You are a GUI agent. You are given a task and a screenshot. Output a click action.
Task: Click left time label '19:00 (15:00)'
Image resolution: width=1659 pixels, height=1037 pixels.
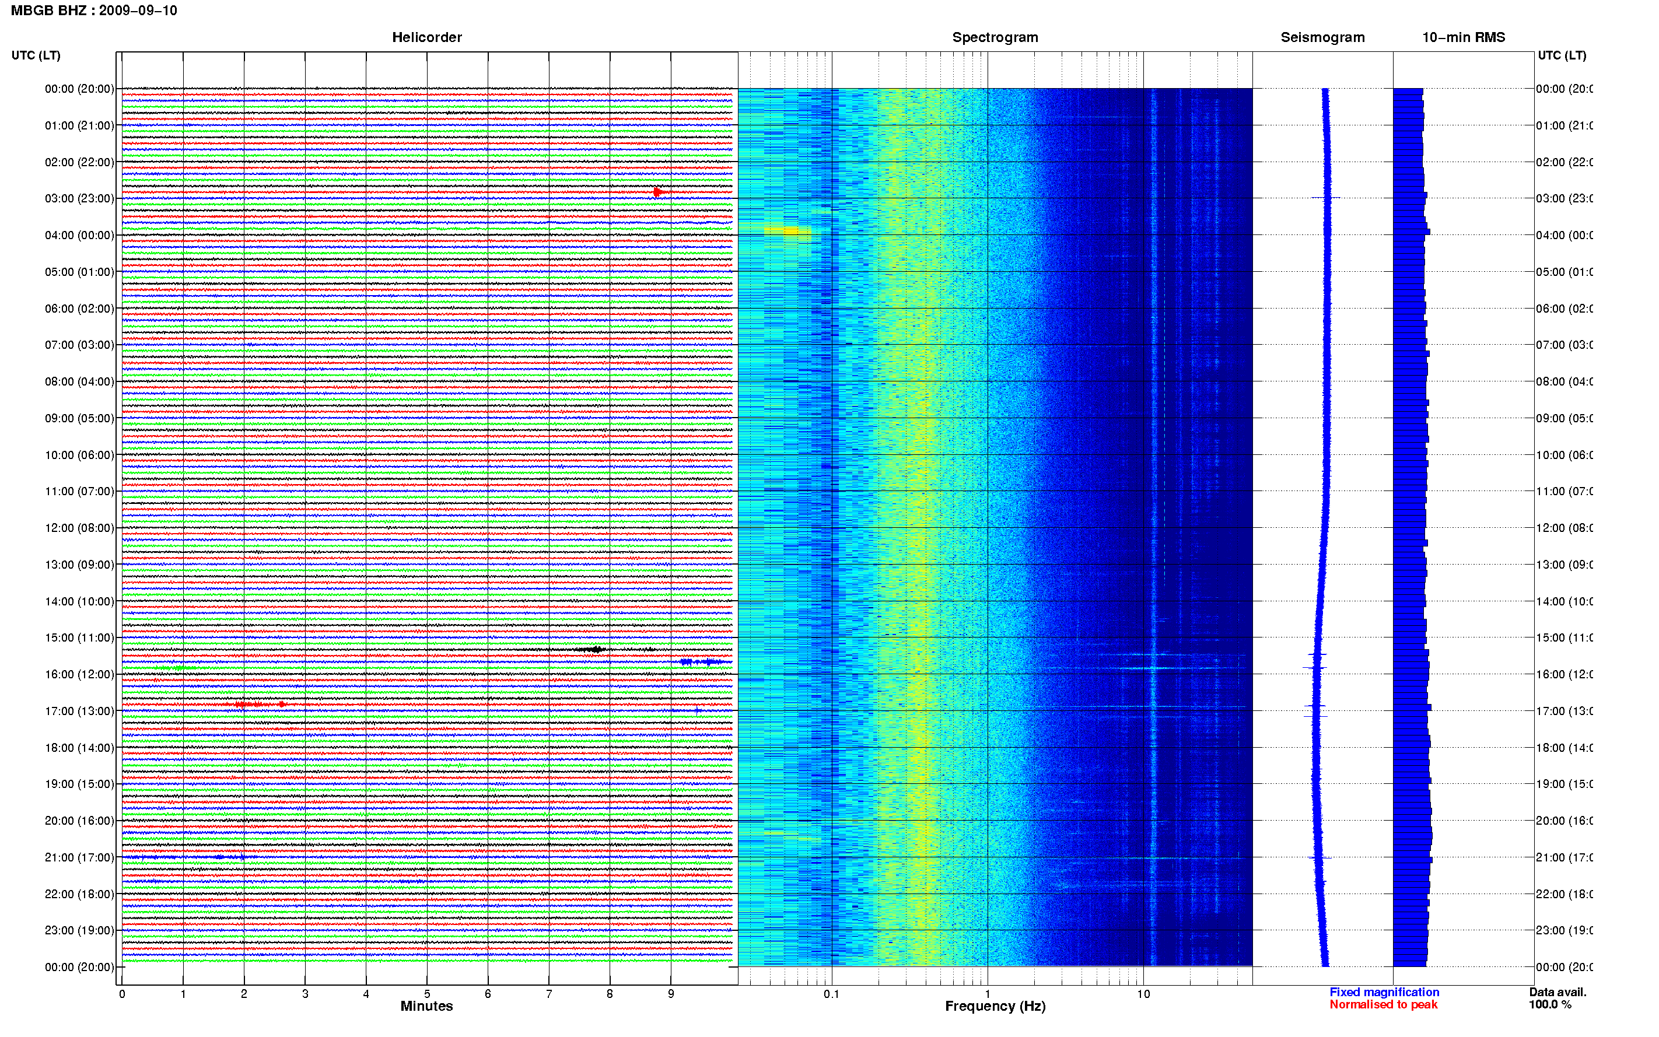[x=79, y=784]
